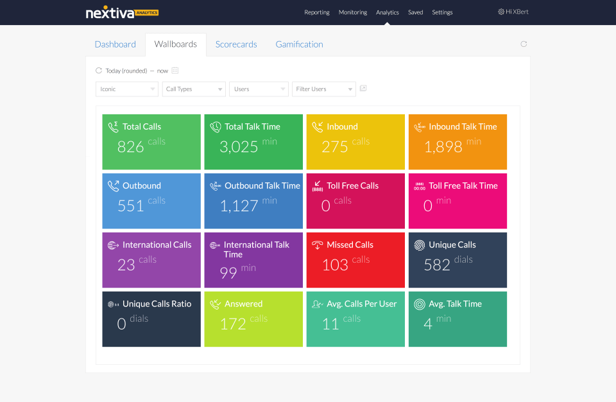Click the 4 Avg. Talk Time value
The height and width of the screenshot is (402, 616).
coord(428,324)
